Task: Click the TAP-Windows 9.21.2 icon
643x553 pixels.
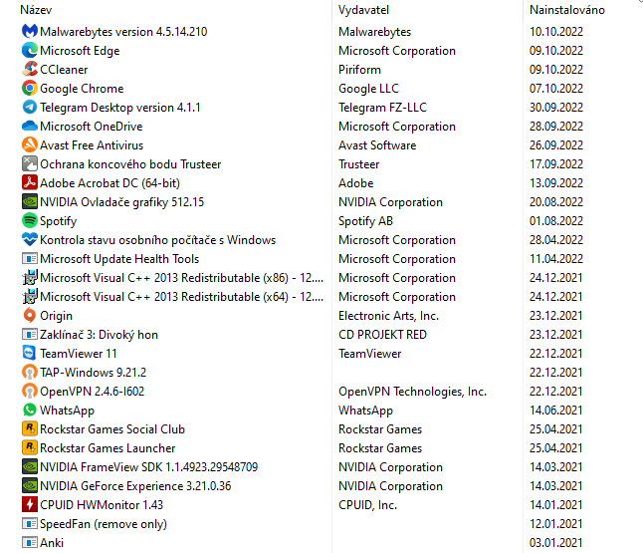Action: click(x=30, y=372)
